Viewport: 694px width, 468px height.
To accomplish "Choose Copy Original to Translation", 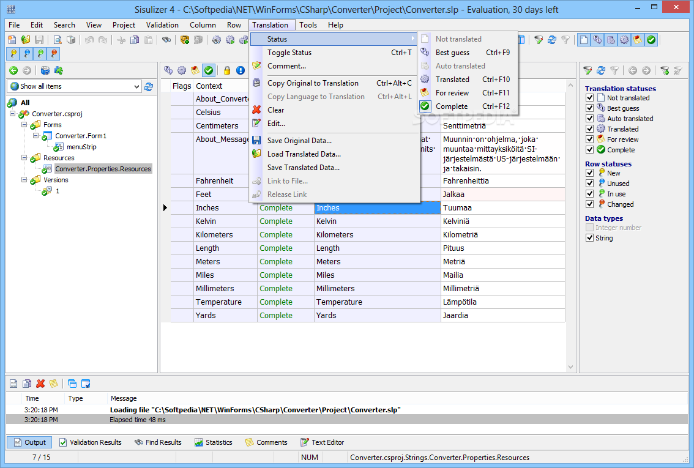I will click(x=334, y=83).
